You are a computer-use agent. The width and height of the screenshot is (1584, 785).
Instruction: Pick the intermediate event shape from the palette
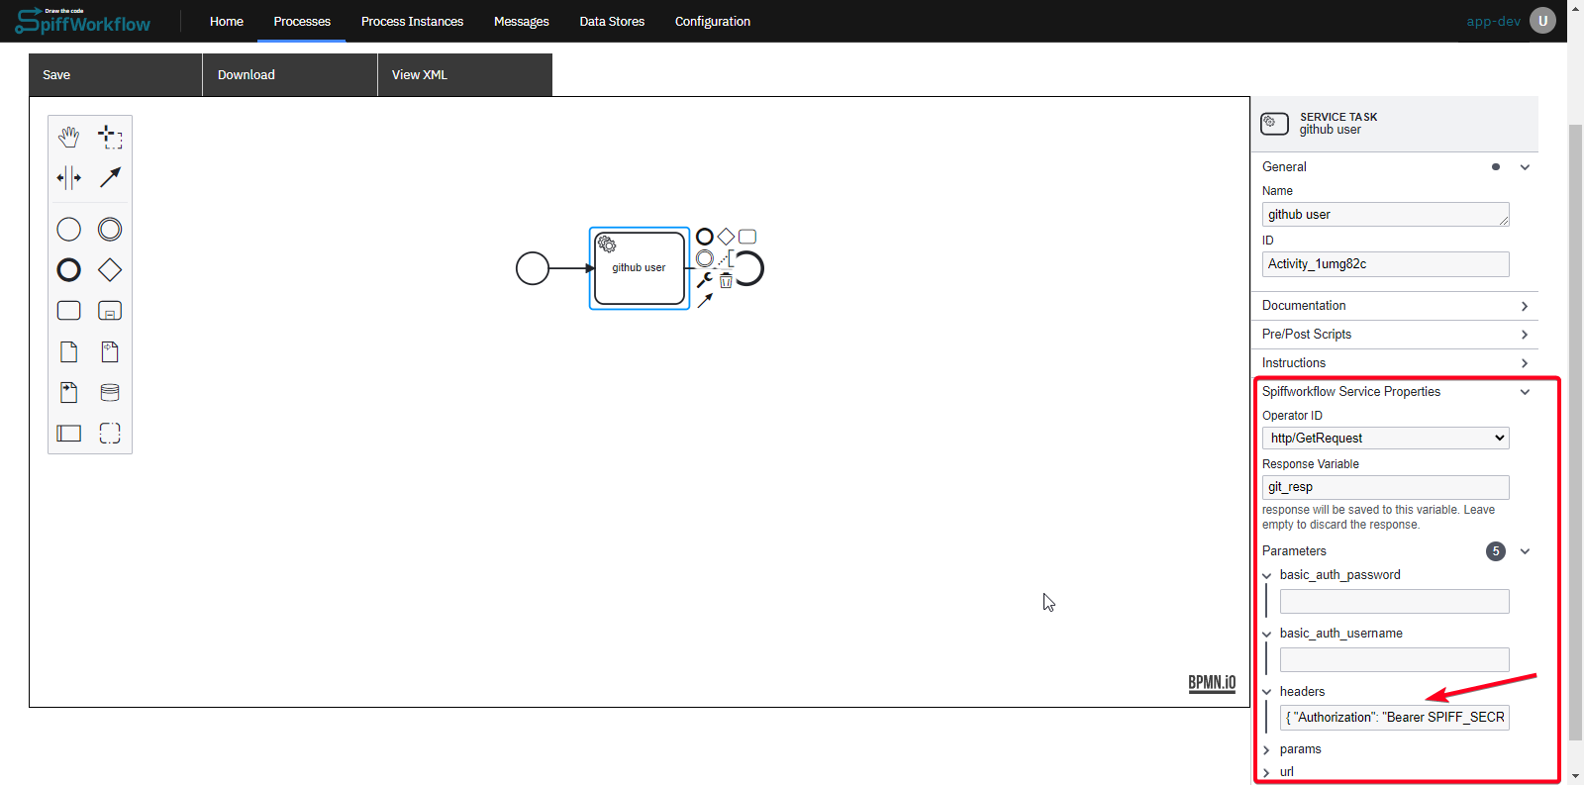click(110, 230)
